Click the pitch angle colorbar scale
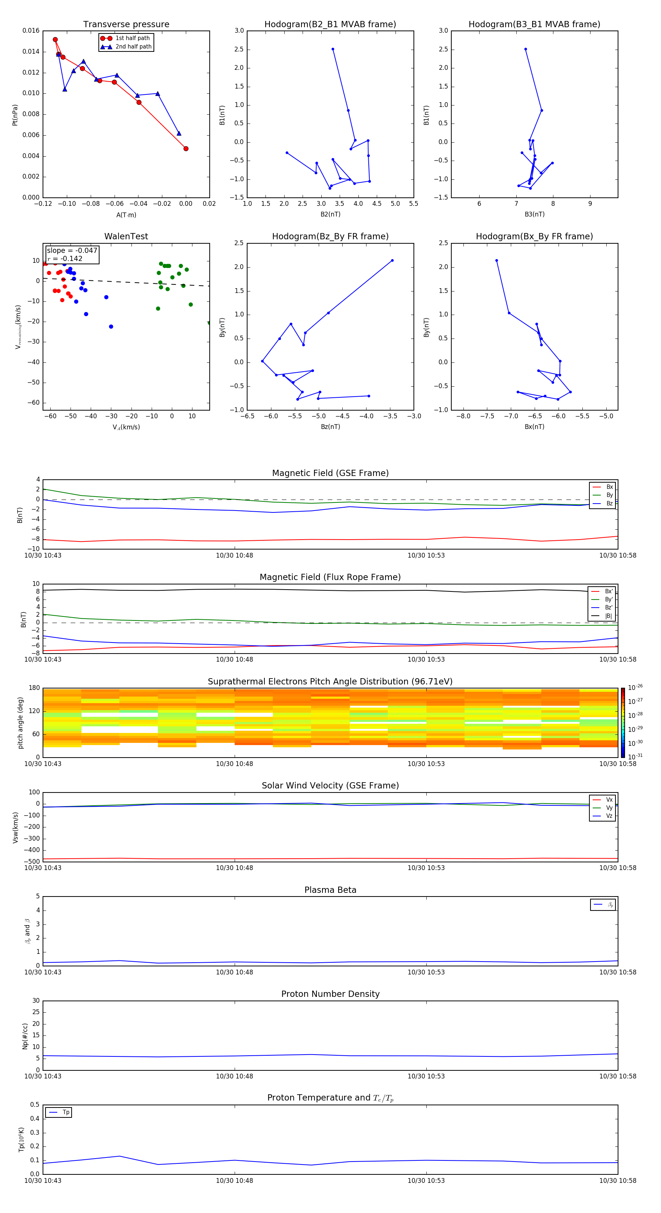The image size is (661, 1213). (x=622, y=722)
